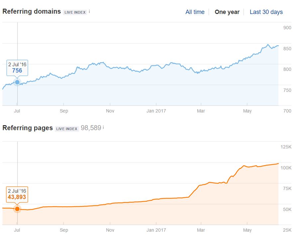
Task: Click LIVE INDEX badge beside Referring domains
Action: coord(75,12)
